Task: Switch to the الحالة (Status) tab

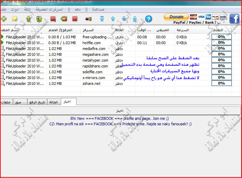Action: pyautogui.click(x=54, y=102)
